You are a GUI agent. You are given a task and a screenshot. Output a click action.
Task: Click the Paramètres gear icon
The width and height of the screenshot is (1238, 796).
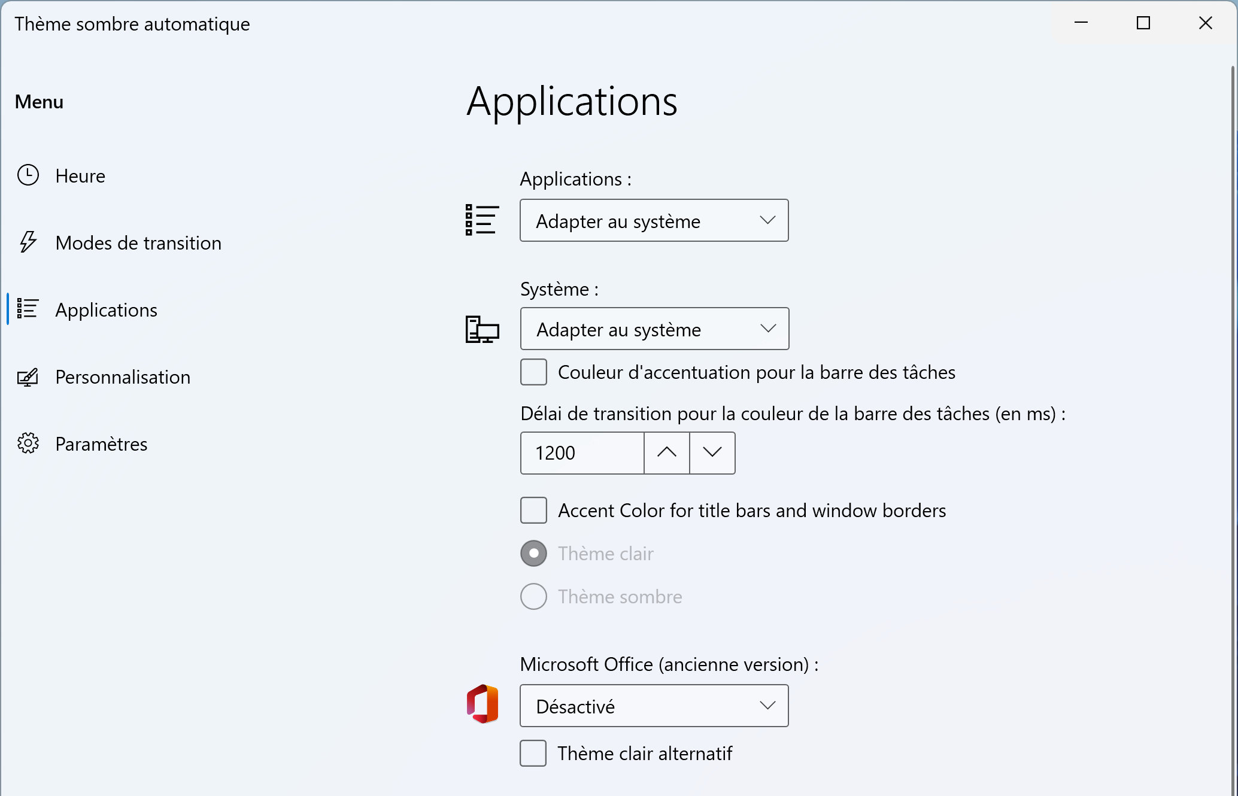[28, 443]
